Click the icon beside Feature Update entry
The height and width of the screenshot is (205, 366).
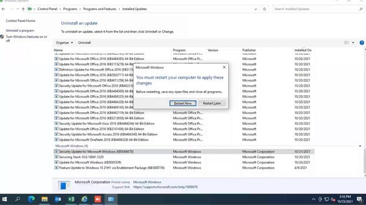[56, 167]
